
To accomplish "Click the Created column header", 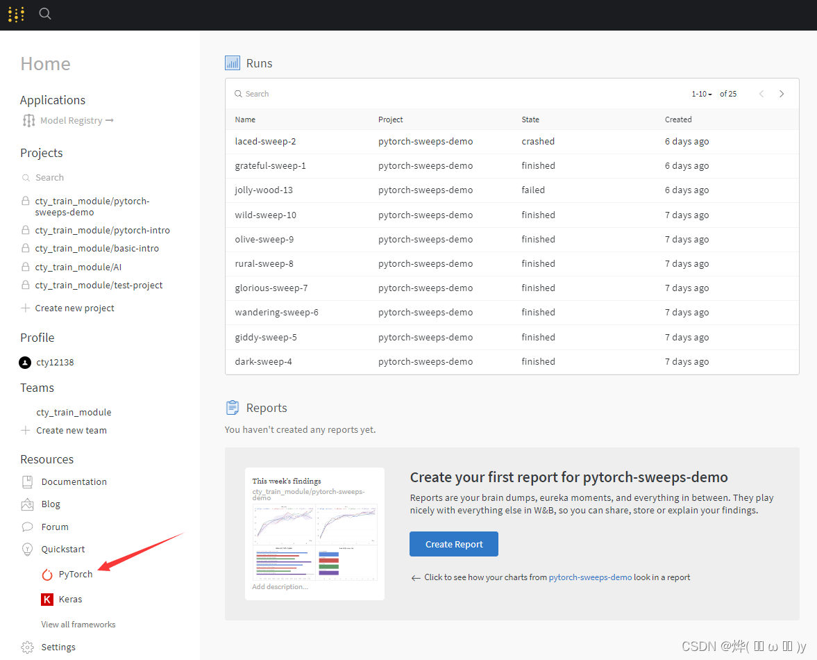I will pyautogui.click(x=678, y=119).
